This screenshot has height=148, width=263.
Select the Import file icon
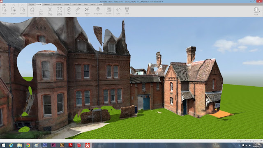[14, 11]
